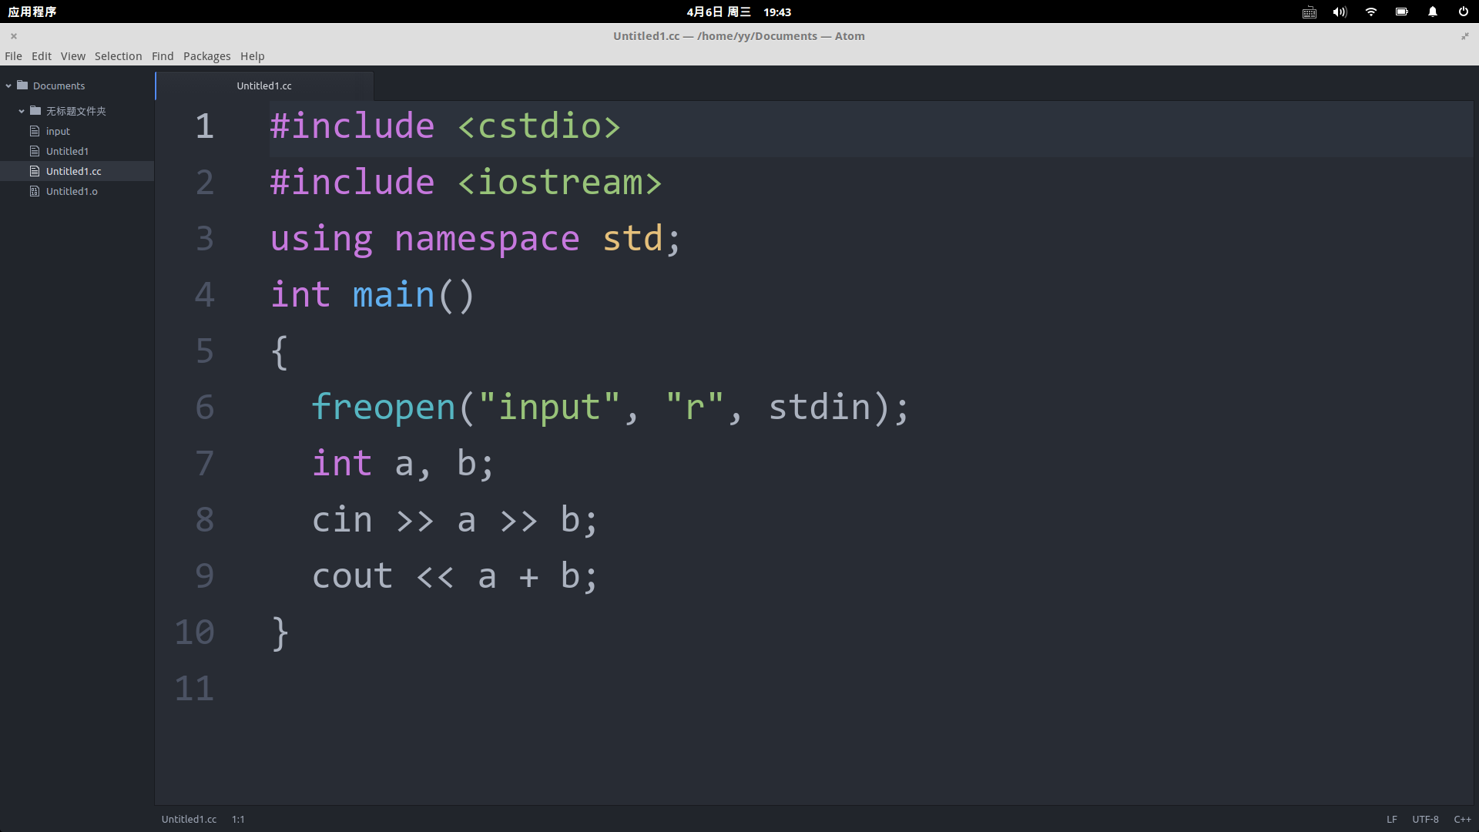Open notifications via the bell icon

1433,12
